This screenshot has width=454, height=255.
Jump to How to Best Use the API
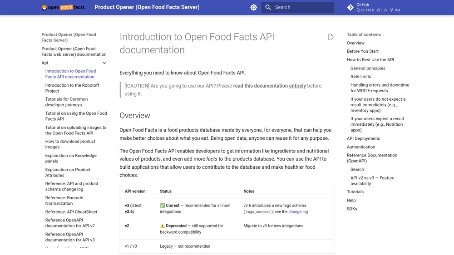tap(370, 59)
